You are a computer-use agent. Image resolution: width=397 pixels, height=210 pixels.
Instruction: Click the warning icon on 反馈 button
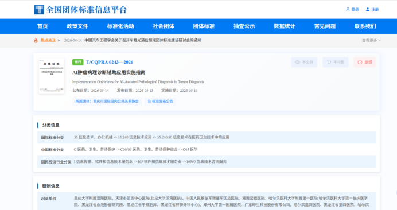click(360, 62)
